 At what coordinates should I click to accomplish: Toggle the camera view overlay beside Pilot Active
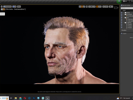coord(4,9)
